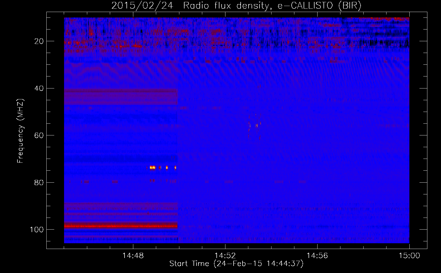Click the small dotted burst cluster near 14:53
The width and height of the screenshot is (441, 273).
click(x=255, y=126)
